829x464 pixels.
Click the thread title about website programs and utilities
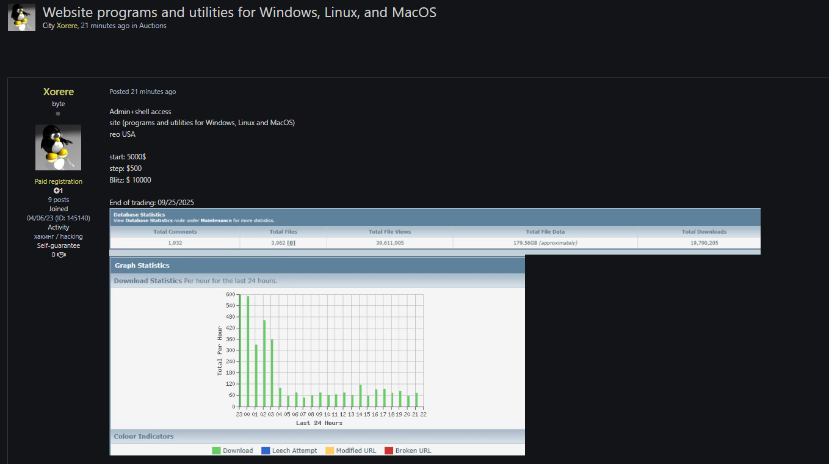point(239,12)
